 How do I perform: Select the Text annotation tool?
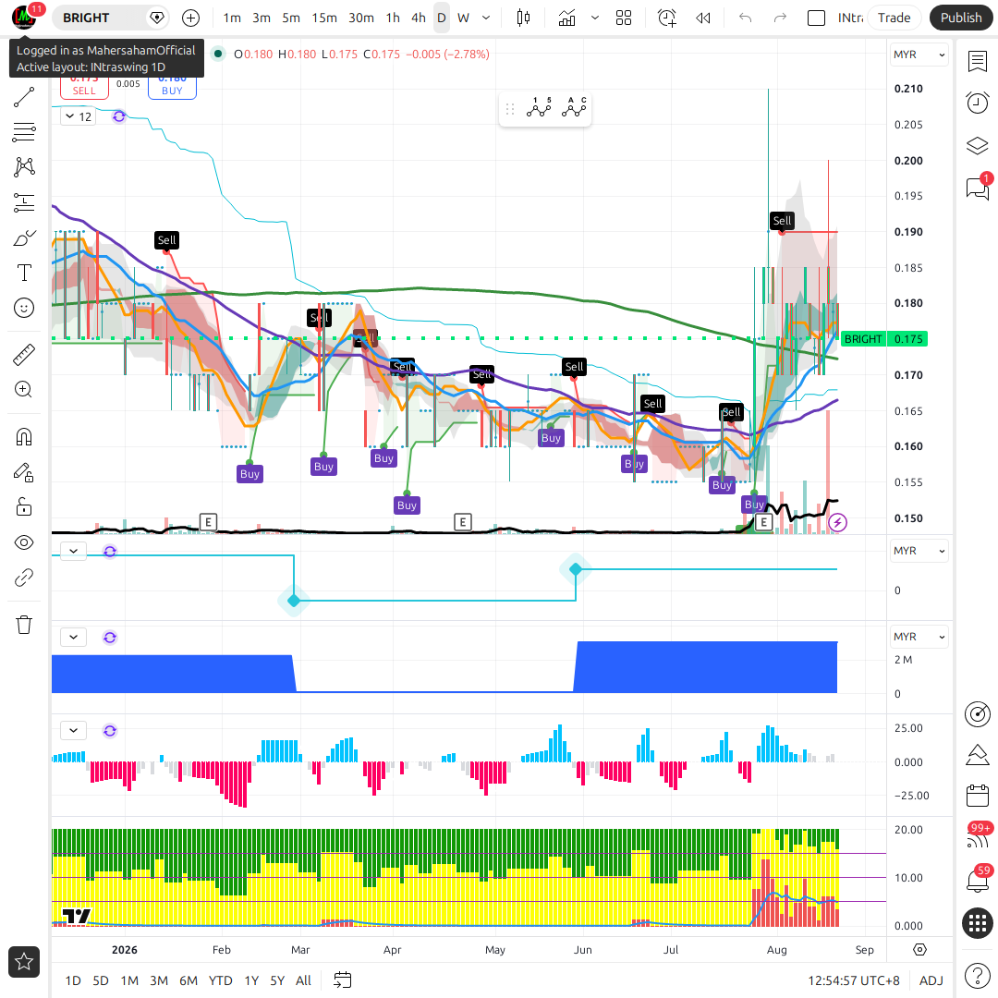click(23, 273)
